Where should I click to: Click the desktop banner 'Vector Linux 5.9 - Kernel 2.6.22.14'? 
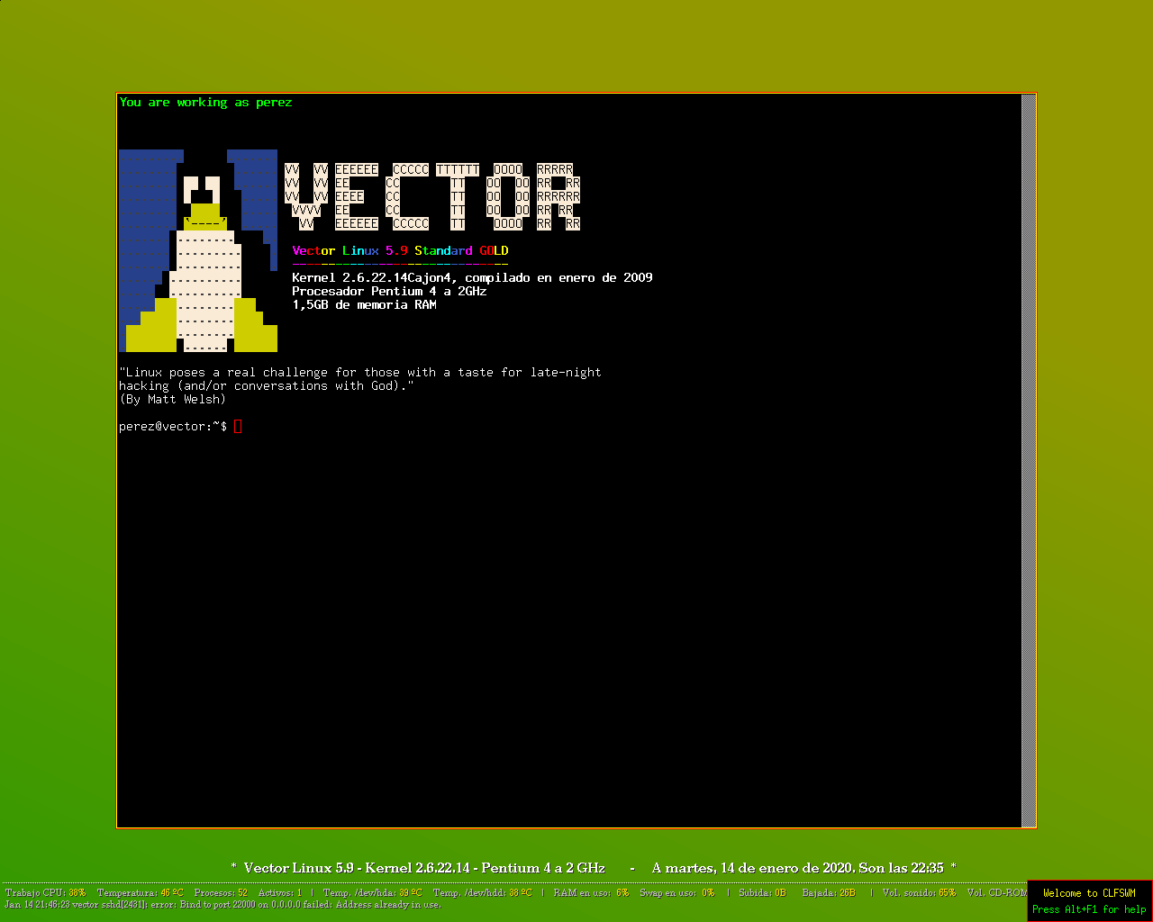pos(424,868)
